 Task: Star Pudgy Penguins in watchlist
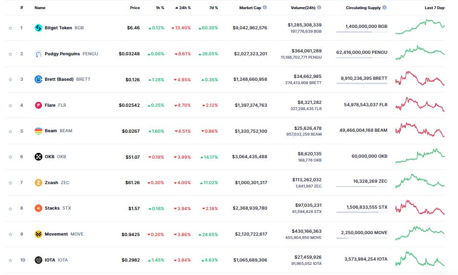[10, 54]
